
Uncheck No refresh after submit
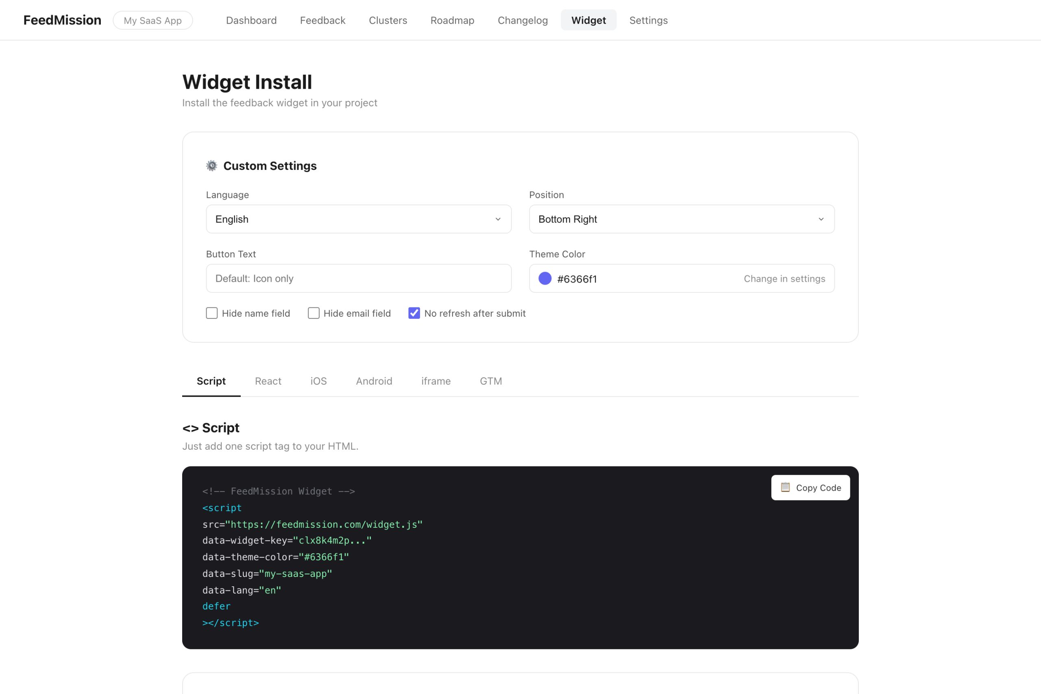click(414, 313)
